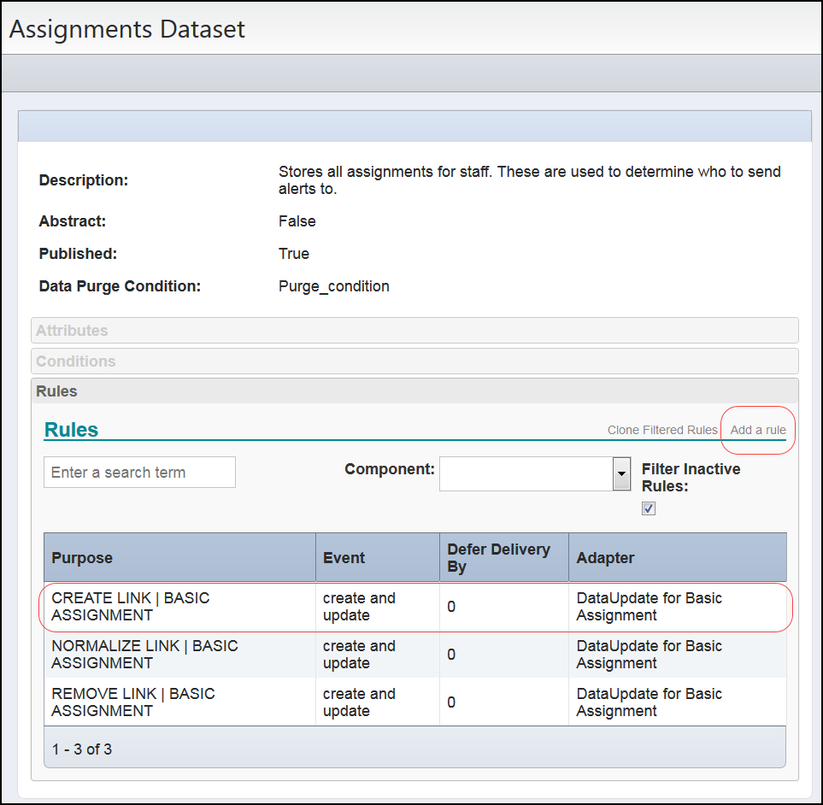Click the Purge_condition value
Viewport: 823px width, 805px height.
point(333,286)
